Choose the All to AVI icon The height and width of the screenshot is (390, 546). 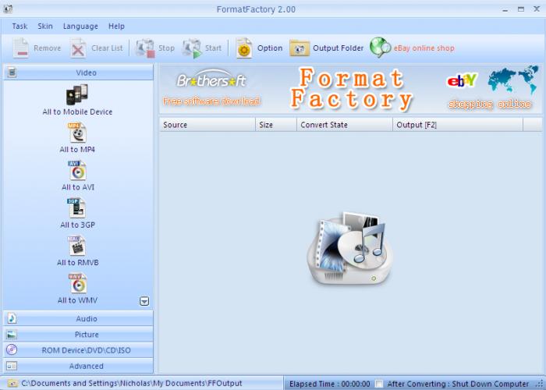pos(77,170)
